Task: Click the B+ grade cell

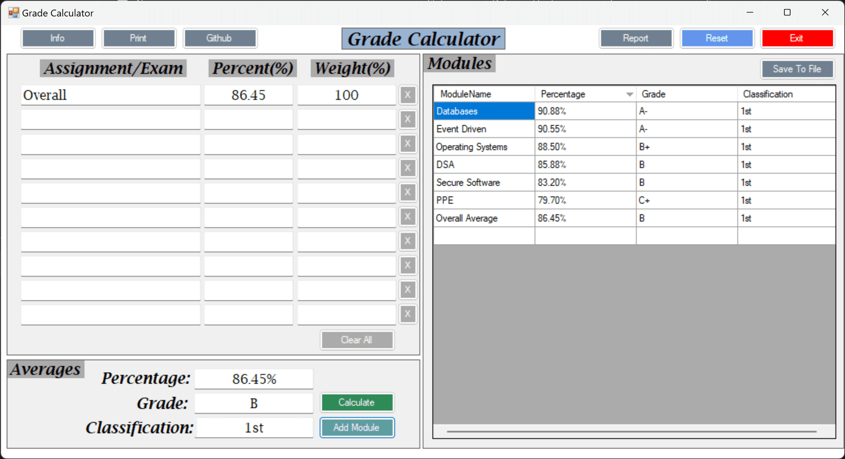Action: pyautogui.click(x=687, y=147)
